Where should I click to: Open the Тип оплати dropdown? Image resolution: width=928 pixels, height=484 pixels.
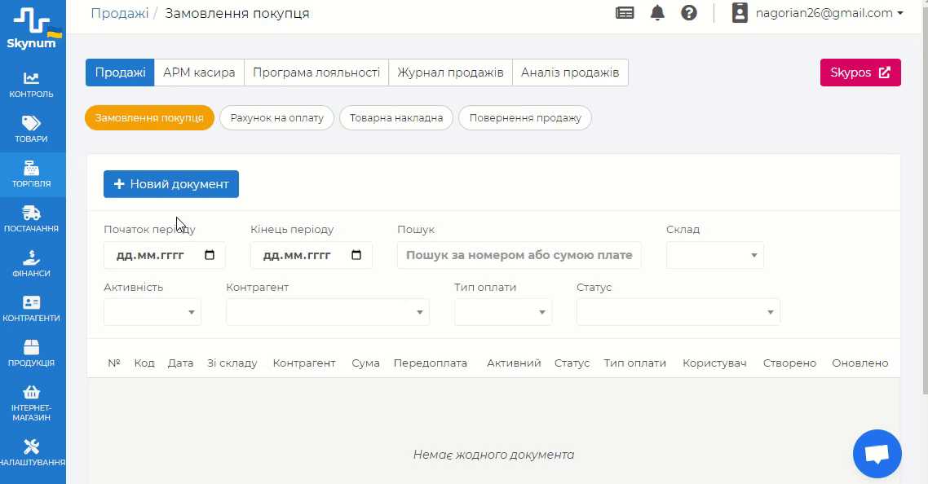pyautogui.click(x=503, y=312)
